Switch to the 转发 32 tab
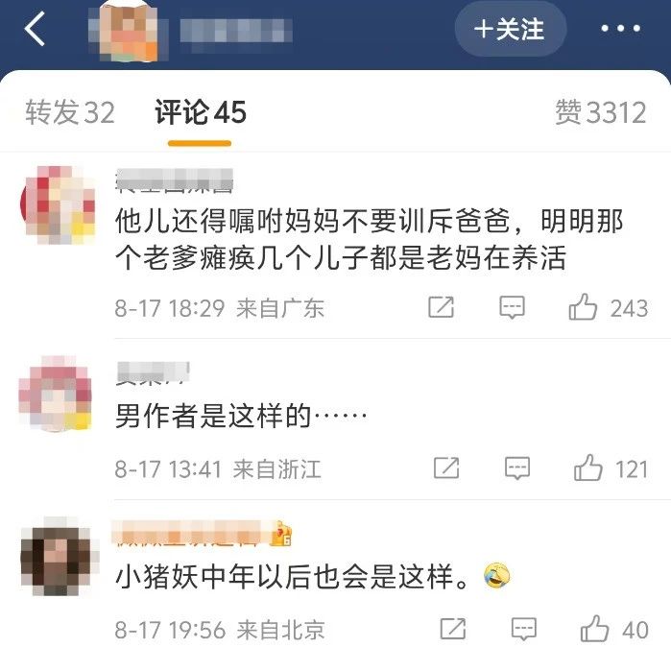 click(70, 112)
